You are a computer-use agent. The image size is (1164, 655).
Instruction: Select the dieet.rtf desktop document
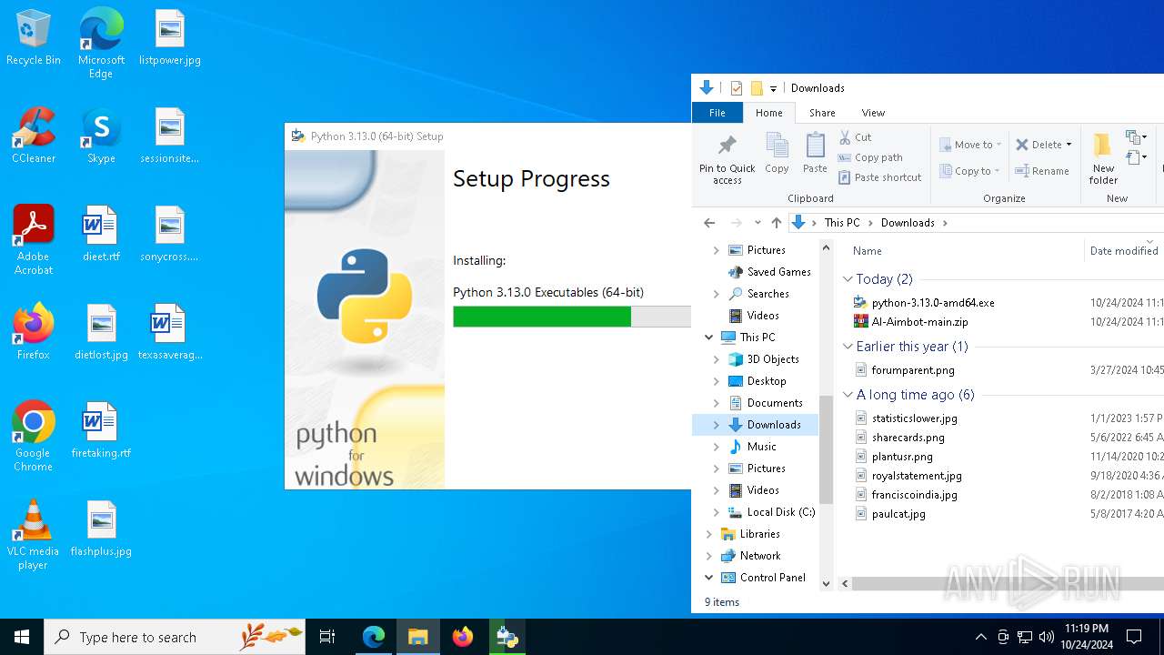click(x=101, y=235)
